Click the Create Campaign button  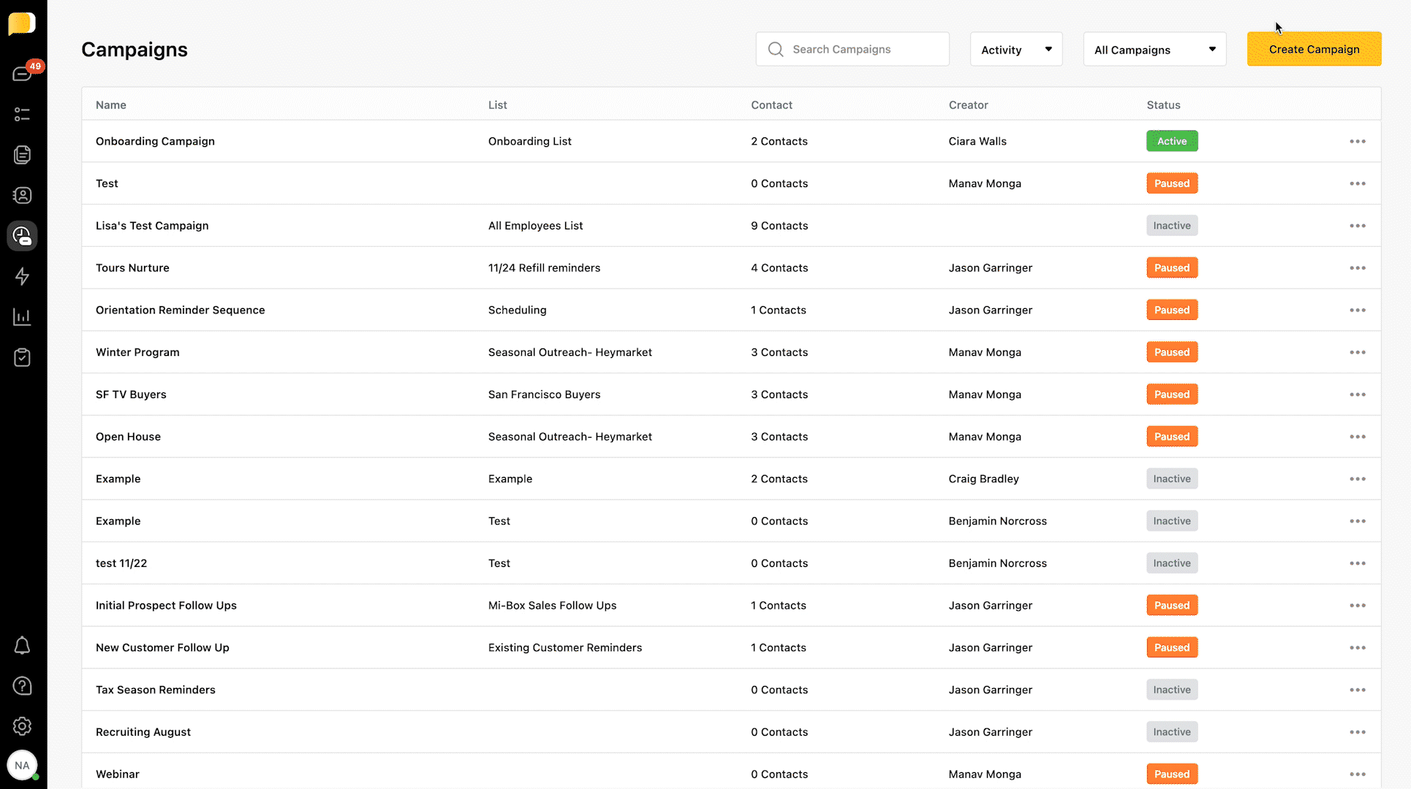[x=1313, y=50]
